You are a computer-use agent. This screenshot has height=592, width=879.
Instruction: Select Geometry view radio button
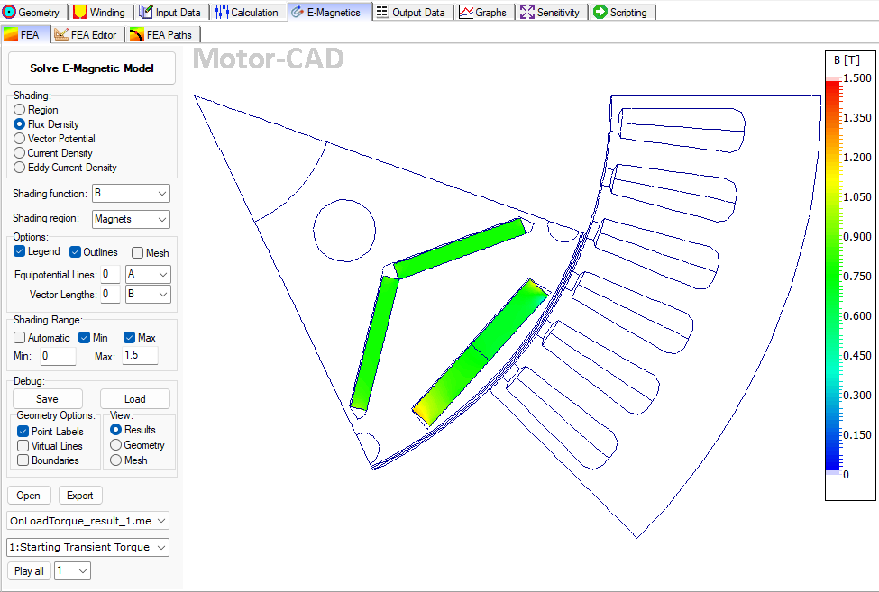(x=116, y=445)
